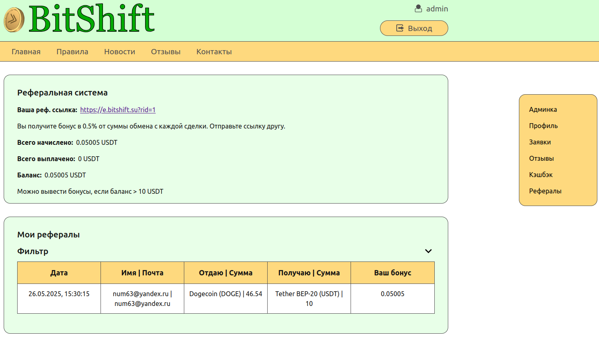Navigate to the Контакты page

pyautogui.click(x=214, y=52)
